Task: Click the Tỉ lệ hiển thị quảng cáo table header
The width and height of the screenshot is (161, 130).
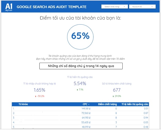Action: pos(135,104)
